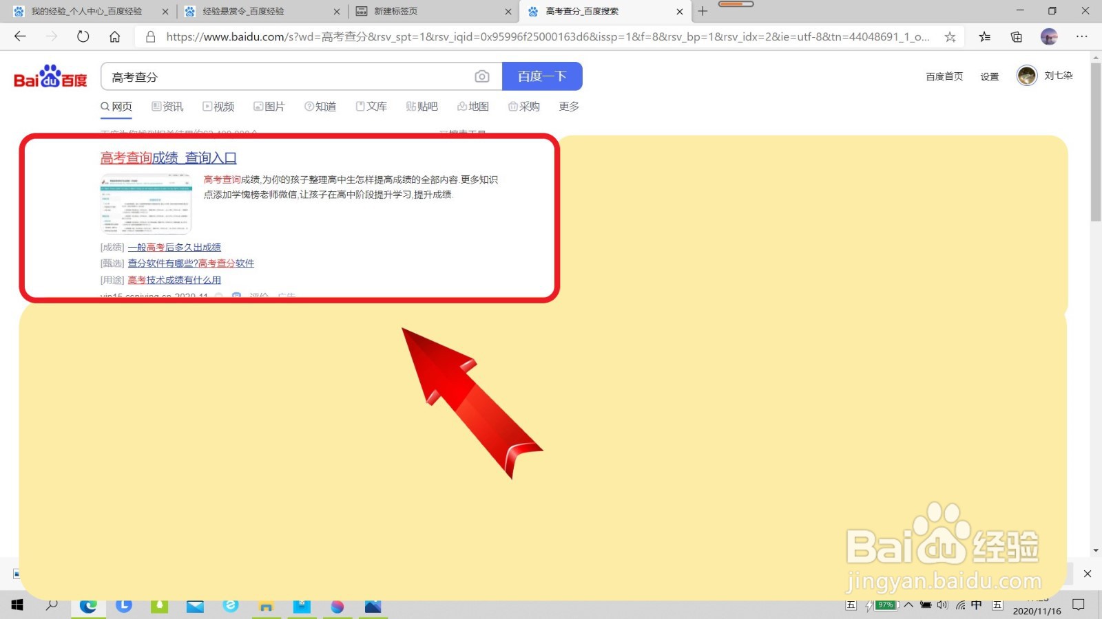
Task: Open link 查分软件有哪些?高考查分软件
Action: (x=191, y=263)
